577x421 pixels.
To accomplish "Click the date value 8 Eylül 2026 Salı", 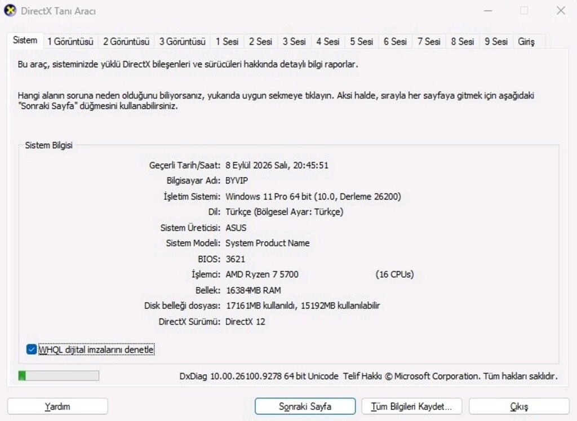I will coord(257,165).
